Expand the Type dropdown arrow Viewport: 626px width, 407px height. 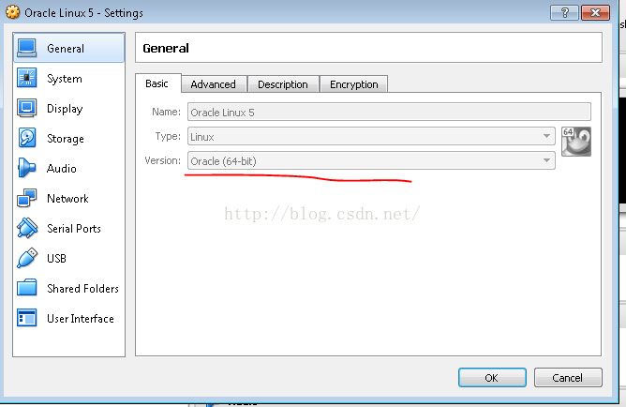[x=546, y=136]
